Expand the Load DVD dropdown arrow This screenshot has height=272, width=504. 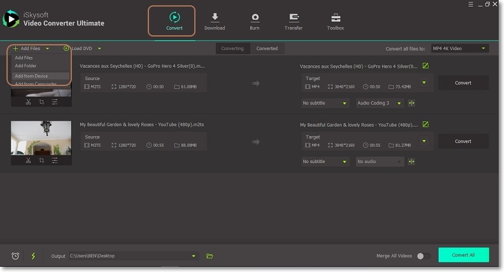click(100, 48)
